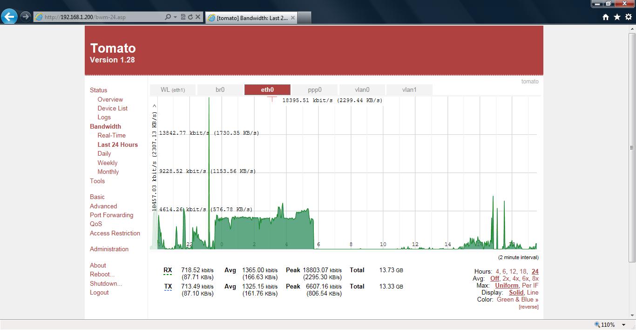636x330 pixels.
Task: Open Access Restriction settings
Action: [x=115, y=233]
